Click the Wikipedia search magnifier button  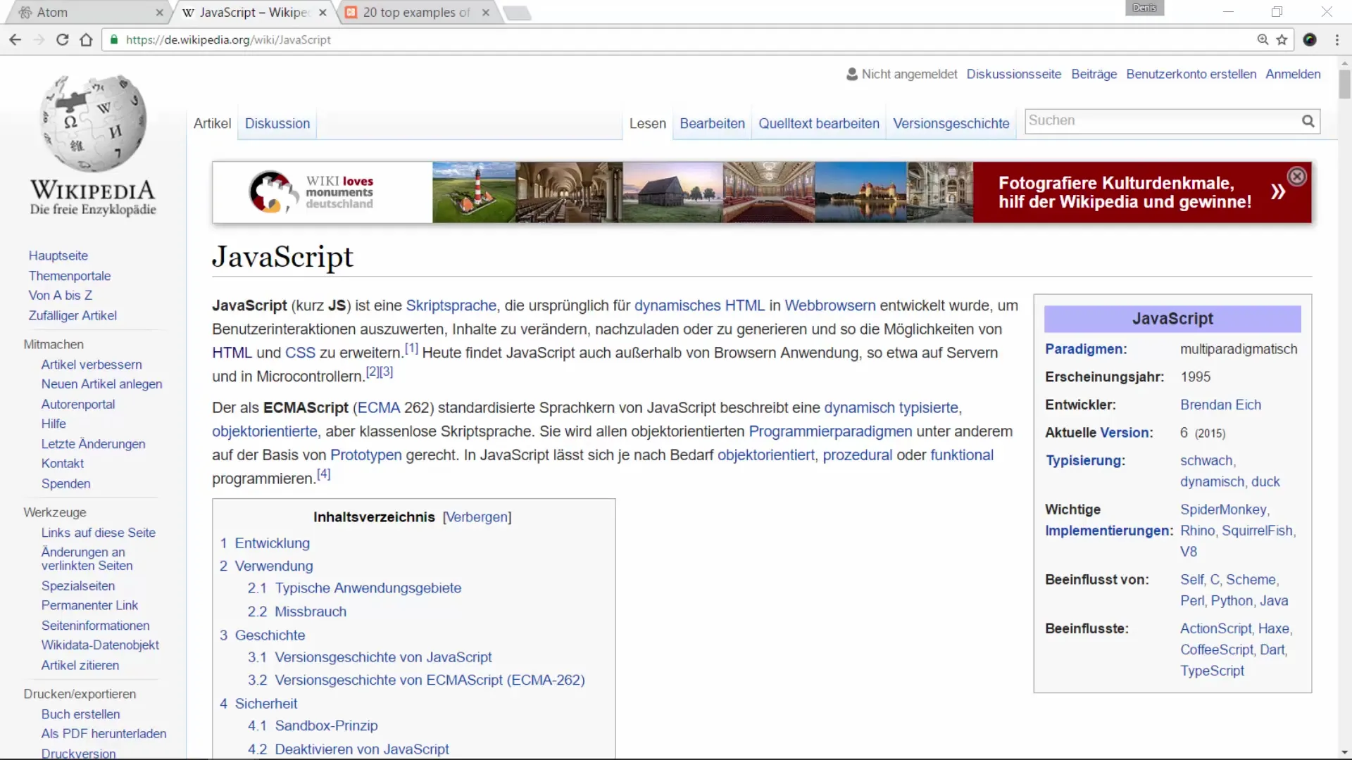[1308, 121]
